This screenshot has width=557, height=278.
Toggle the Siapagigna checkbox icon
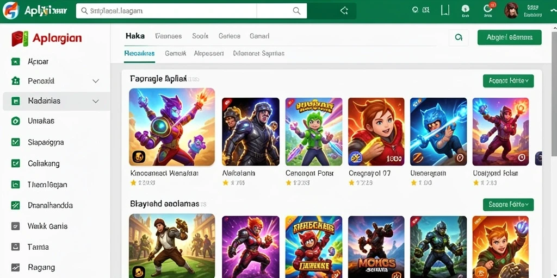click(15, 142)
